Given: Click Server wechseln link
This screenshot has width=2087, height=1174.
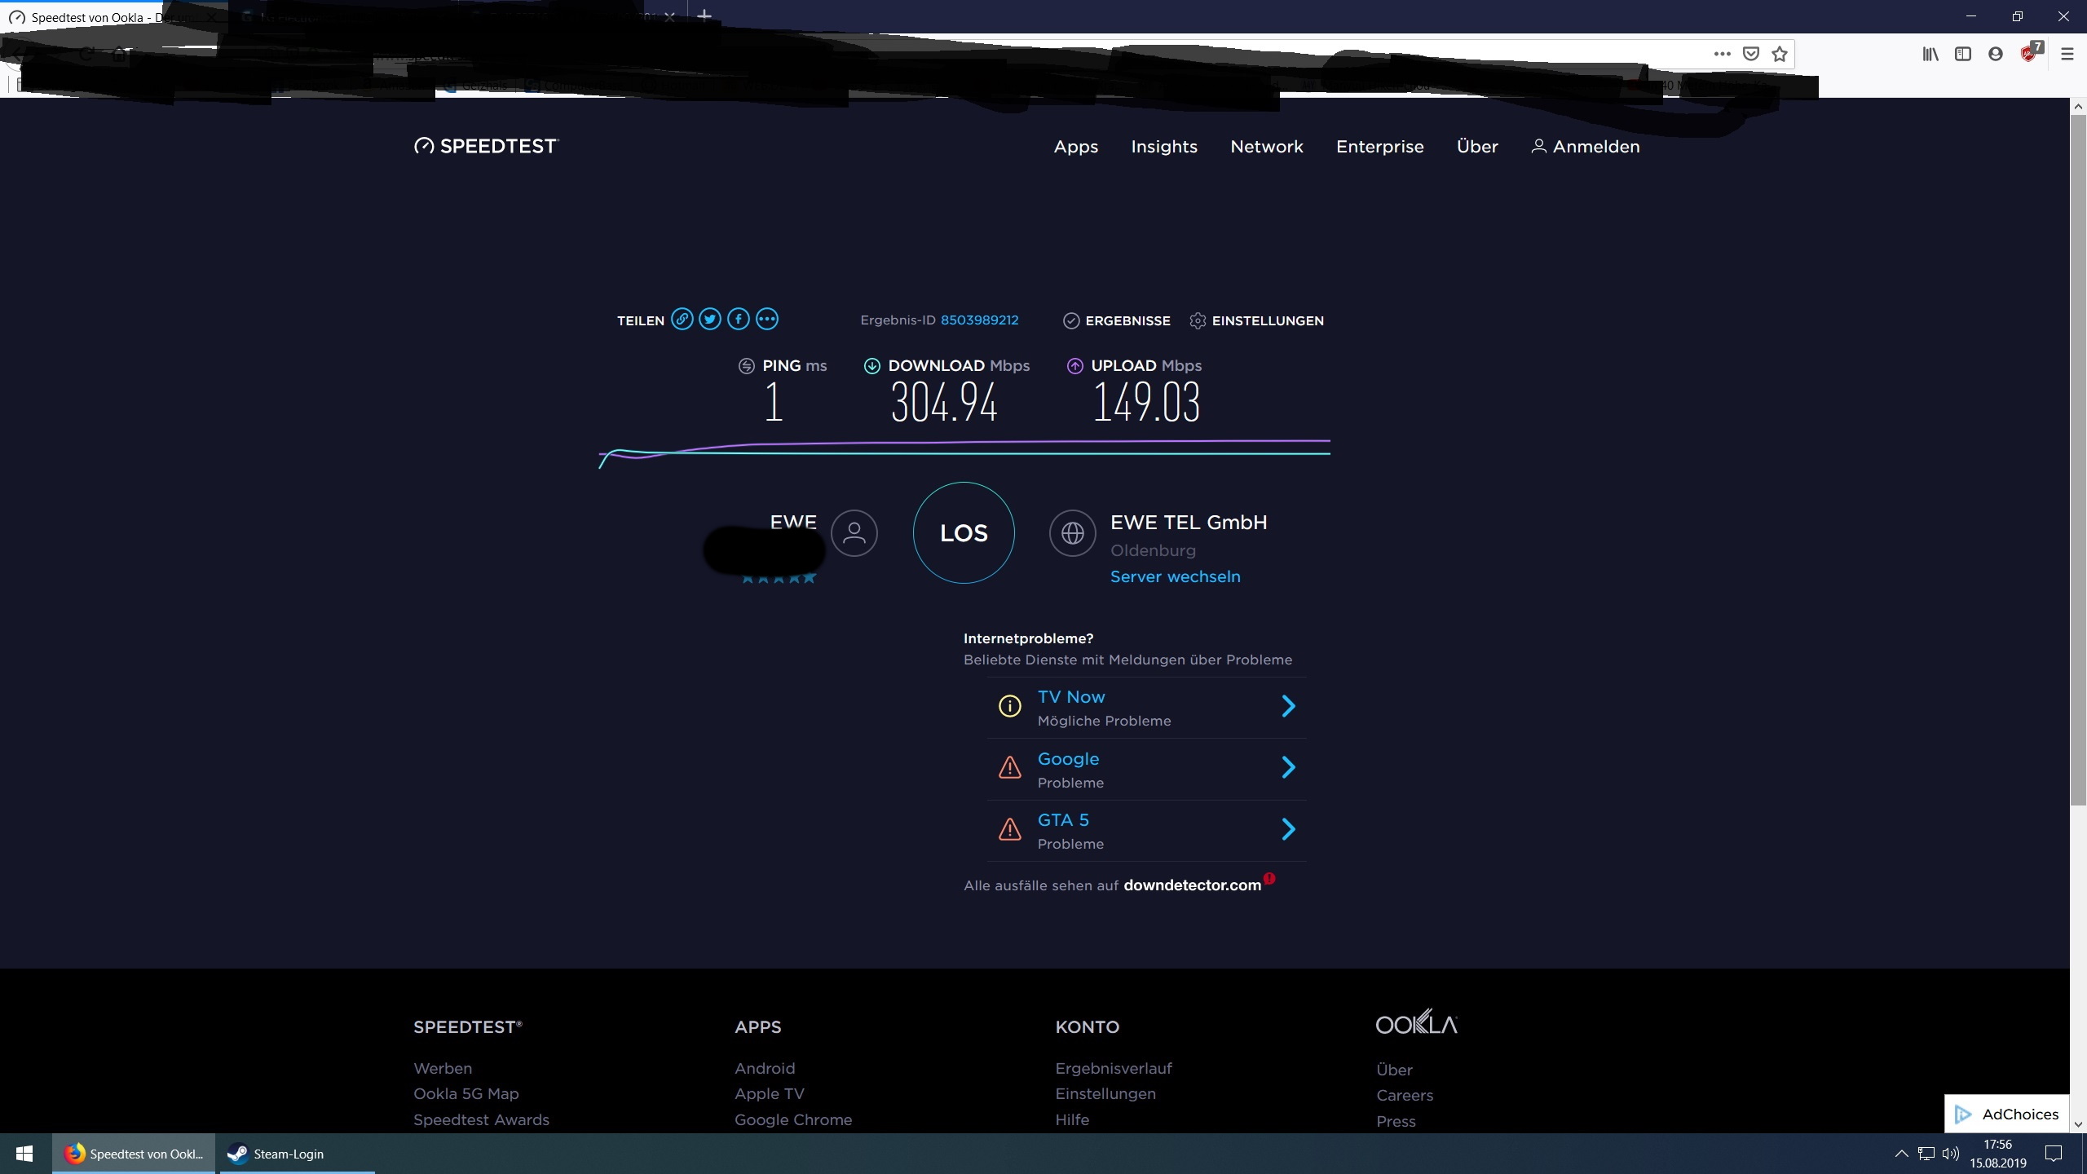Looking at the screenshot, I should pos(1175,576).
